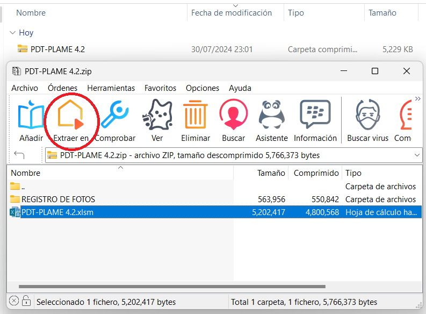Click the Eliminar trash icon
426x314 pixels.
pyautogui.click(x=196, y=115)
